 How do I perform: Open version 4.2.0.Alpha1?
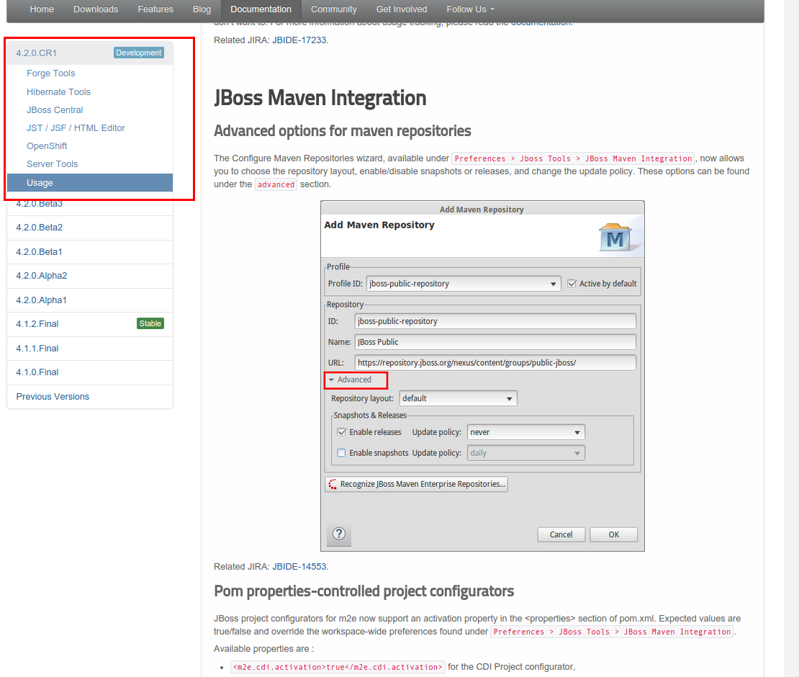[41, 300]
